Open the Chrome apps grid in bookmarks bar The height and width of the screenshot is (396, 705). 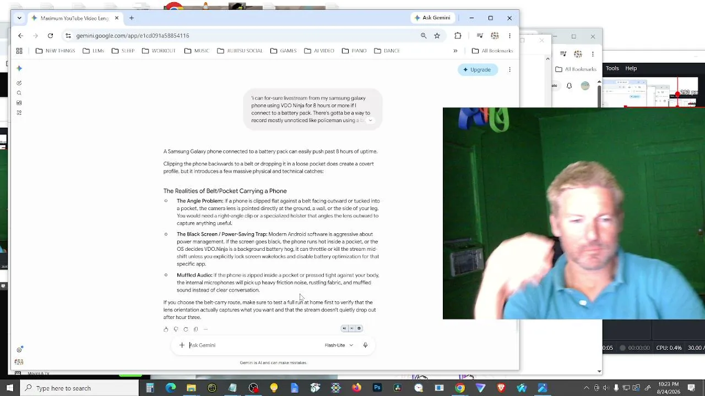pyautogui.click(x=19, y=51)
